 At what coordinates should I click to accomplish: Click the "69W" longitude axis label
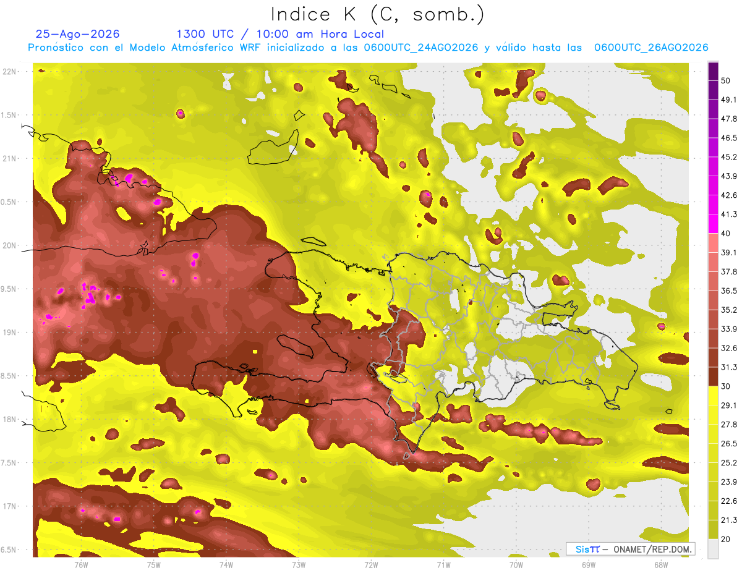coord(589,565)
